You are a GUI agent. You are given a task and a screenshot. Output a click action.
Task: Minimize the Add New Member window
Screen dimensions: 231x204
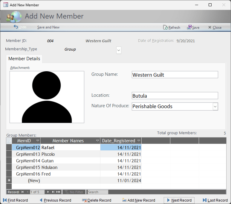pos(197,5)
